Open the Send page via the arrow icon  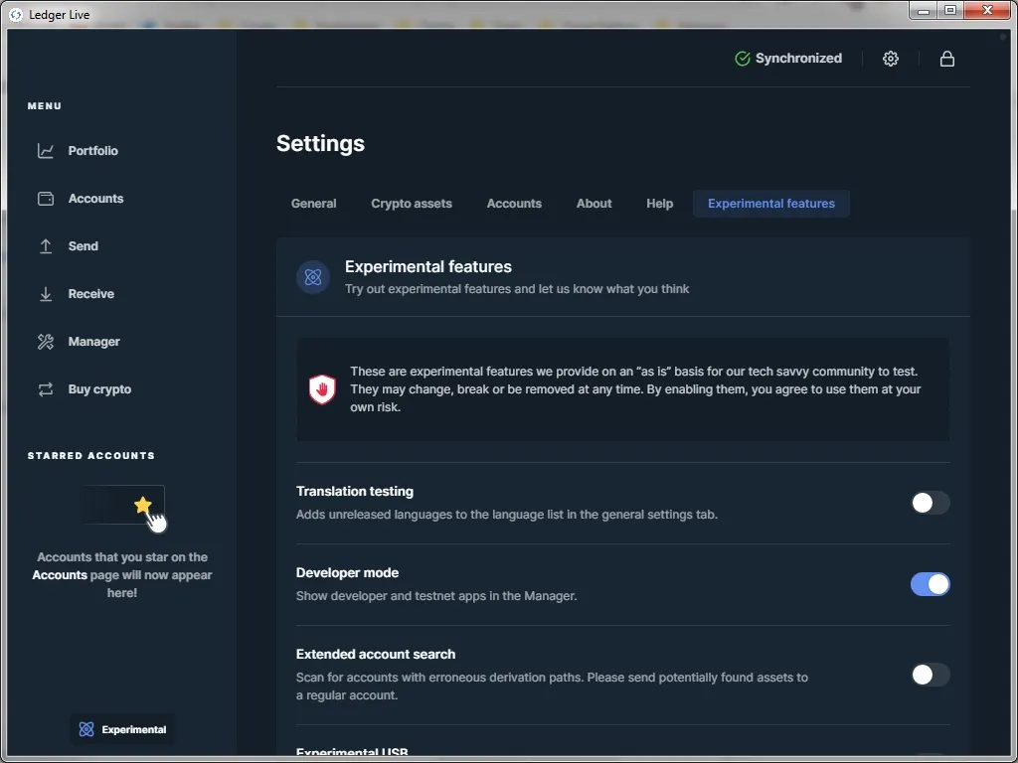point(46,245)
